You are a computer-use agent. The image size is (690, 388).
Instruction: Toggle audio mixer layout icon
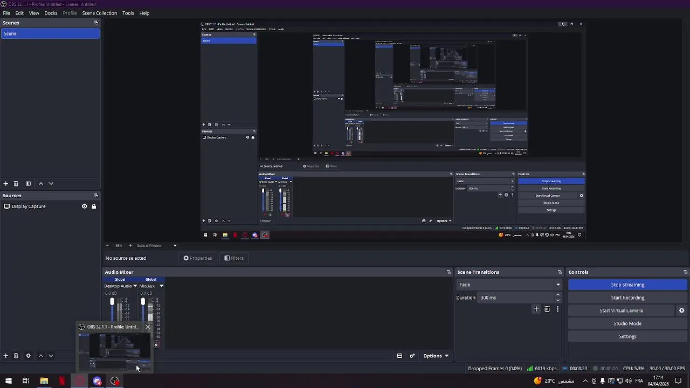point(399,356)
